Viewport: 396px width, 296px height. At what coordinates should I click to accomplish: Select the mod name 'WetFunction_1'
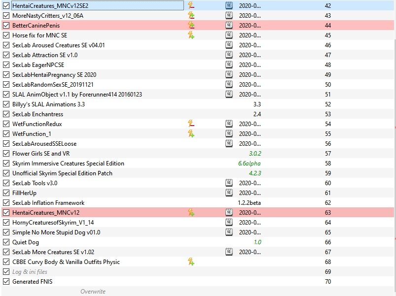32,134
